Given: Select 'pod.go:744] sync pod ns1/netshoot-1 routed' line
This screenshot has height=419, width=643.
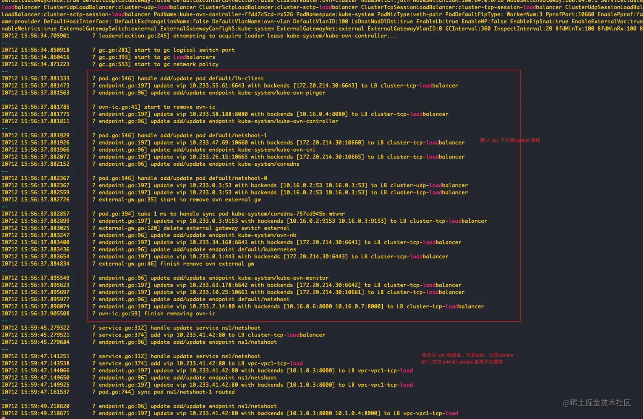Looking at the screenshot, I should pos(118,392).
